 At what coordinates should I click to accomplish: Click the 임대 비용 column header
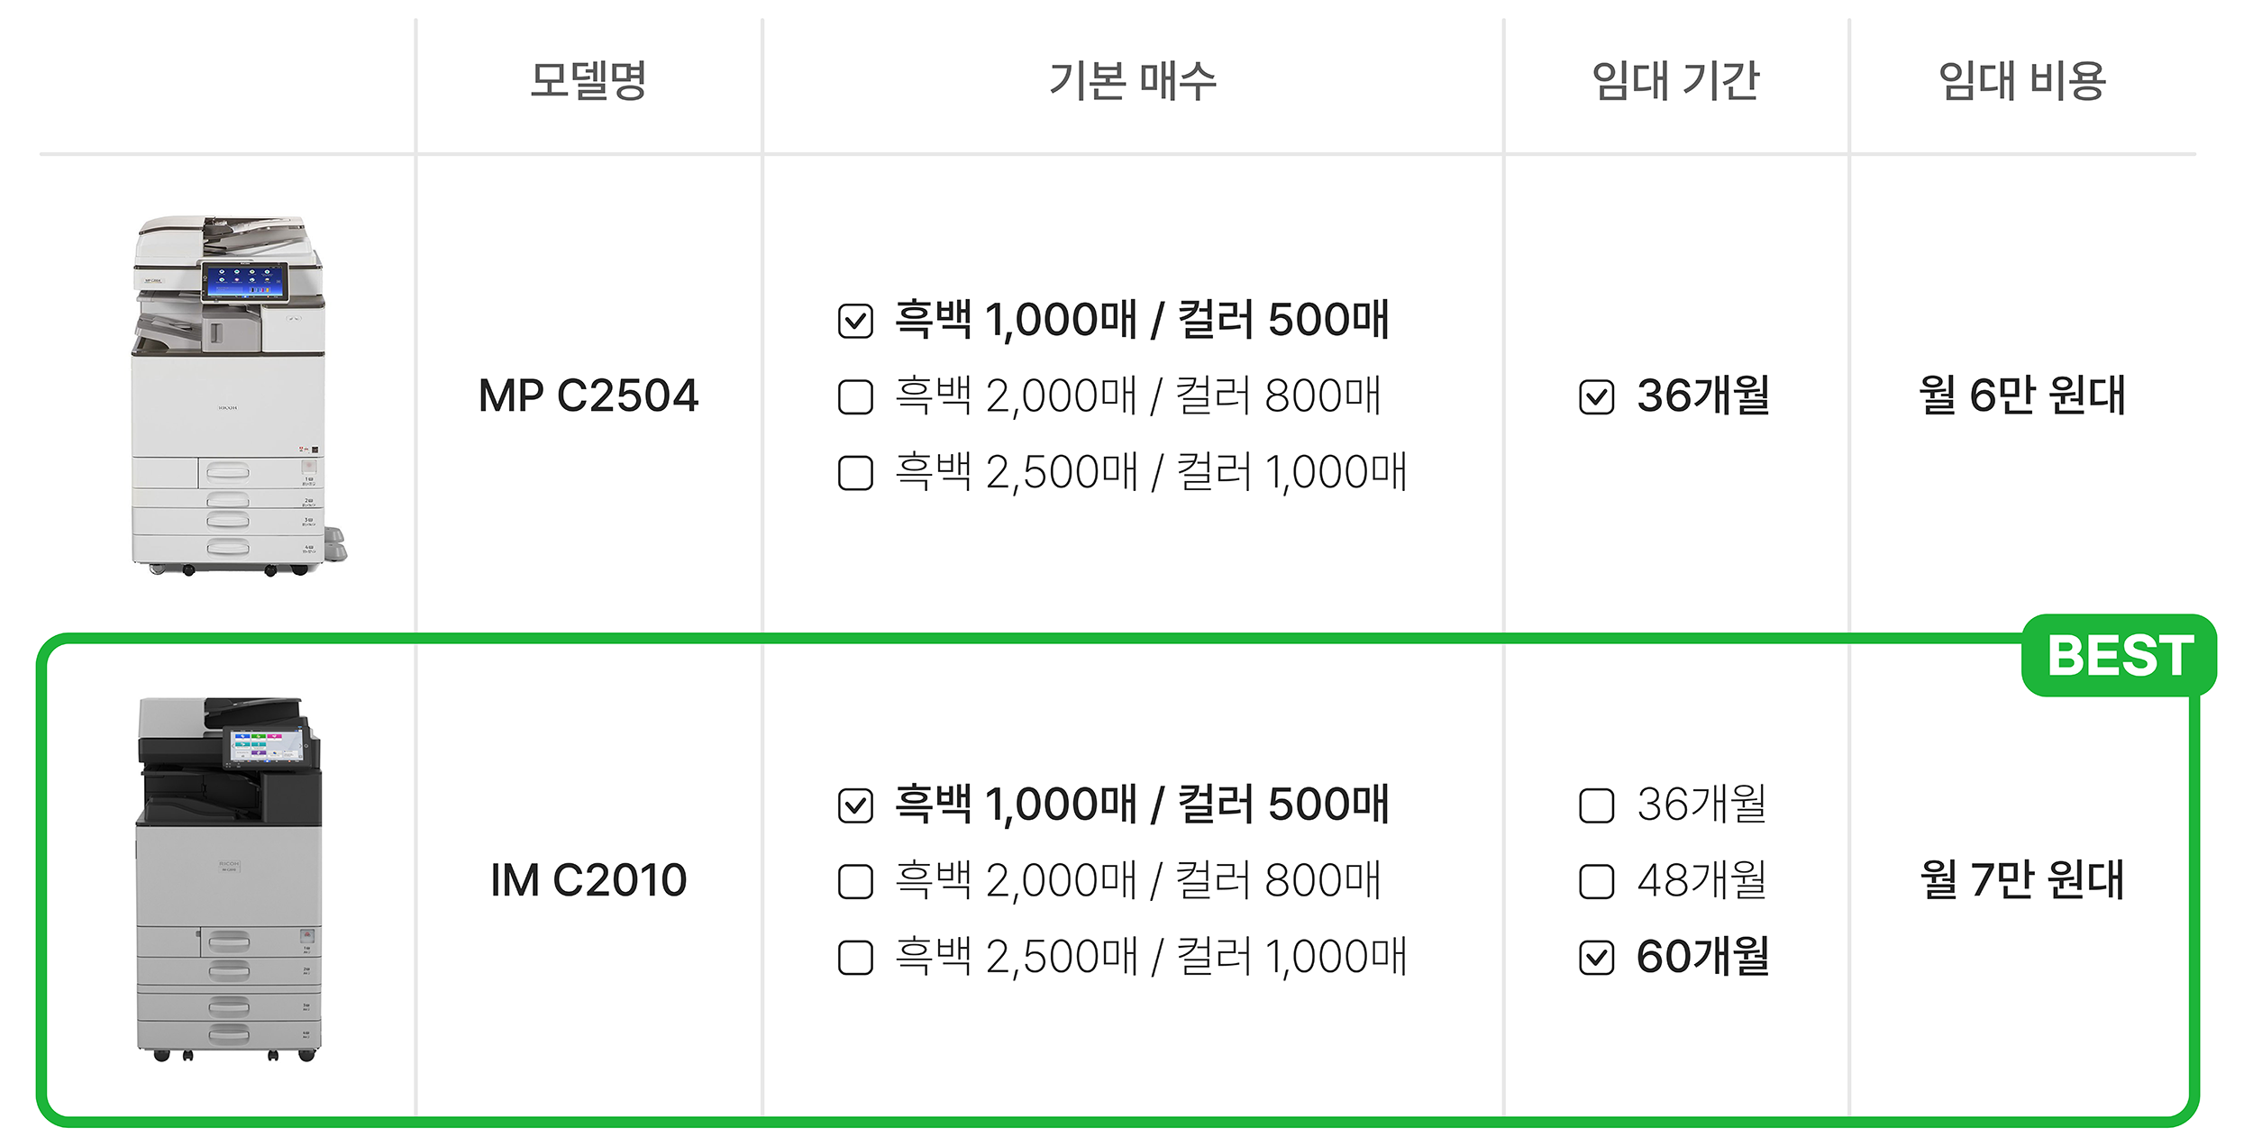coord(2022,80)
